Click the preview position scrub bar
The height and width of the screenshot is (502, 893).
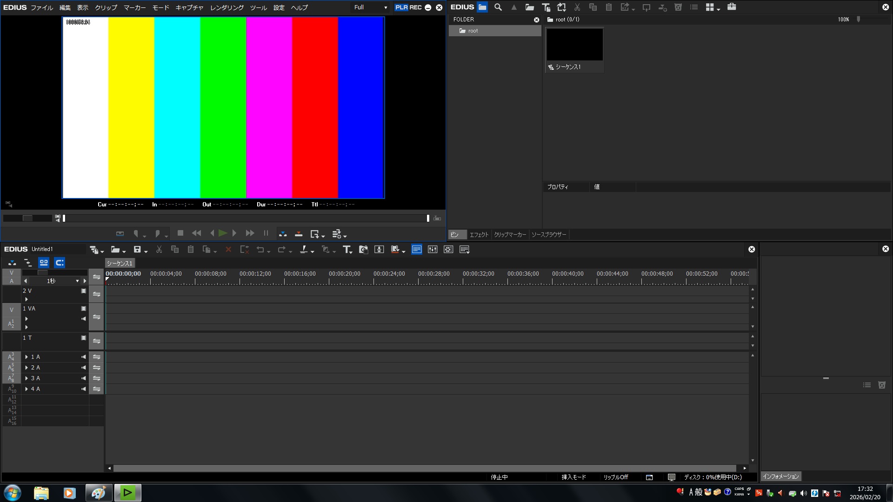click(246, 218)
